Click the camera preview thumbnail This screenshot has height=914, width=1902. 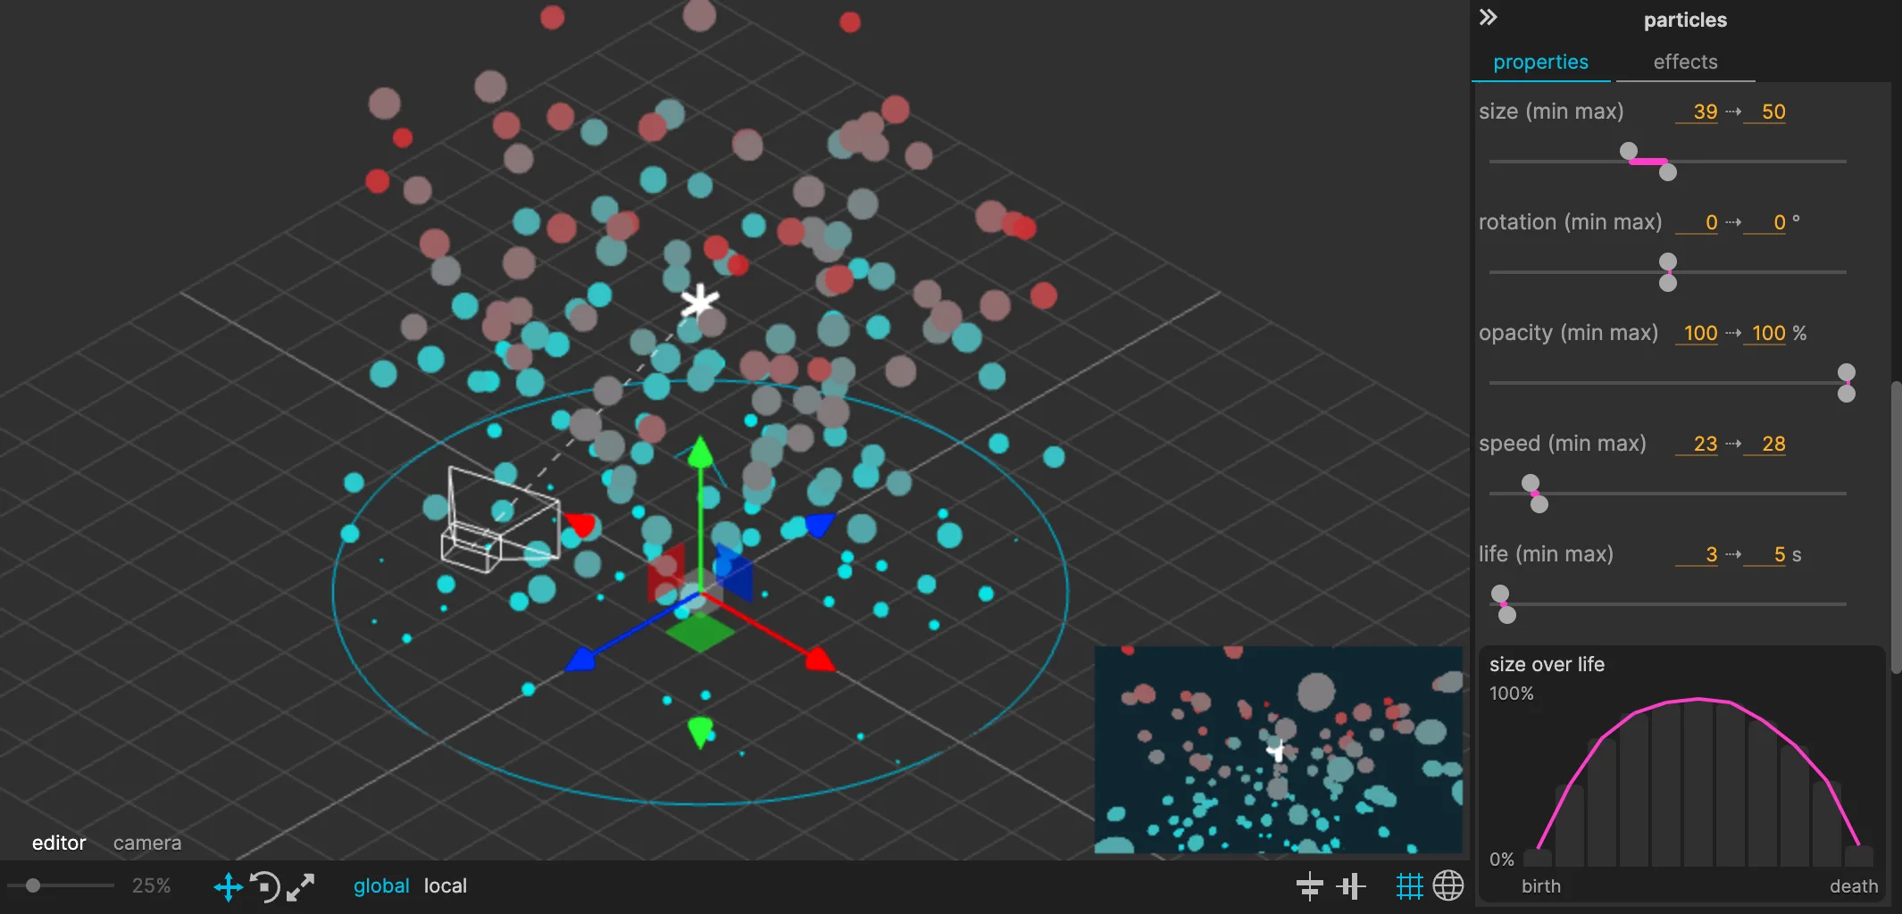point(1279,750)
